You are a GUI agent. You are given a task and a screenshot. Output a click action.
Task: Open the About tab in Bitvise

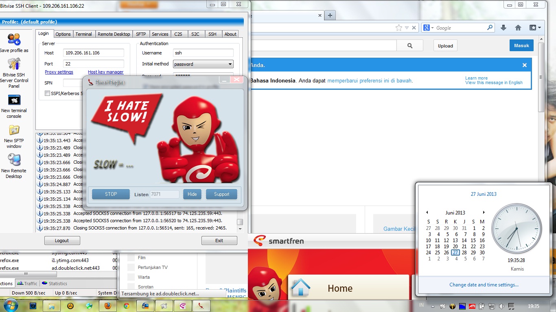(230, 34)
